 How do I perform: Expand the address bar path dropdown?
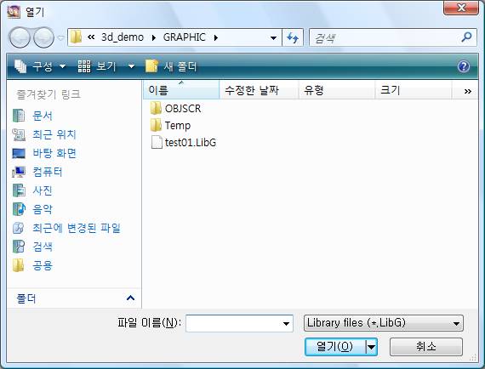pos(273,38)
